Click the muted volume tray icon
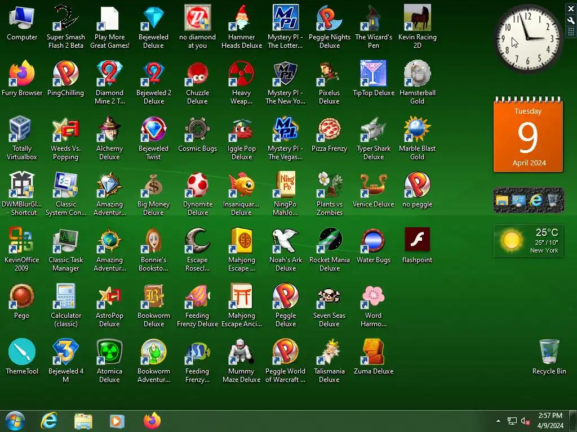Screen dimensions: 577x432 point(526,421)
